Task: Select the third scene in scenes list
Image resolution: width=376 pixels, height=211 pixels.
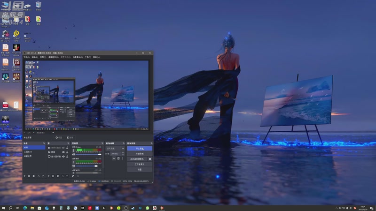Action: point(34,156)
